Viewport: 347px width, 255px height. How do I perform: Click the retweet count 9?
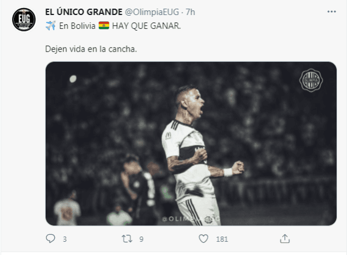click(142, 239)
